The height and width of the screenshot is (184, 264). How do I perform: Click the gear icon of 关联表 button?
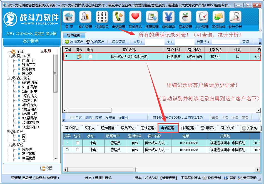click(244, 128)
